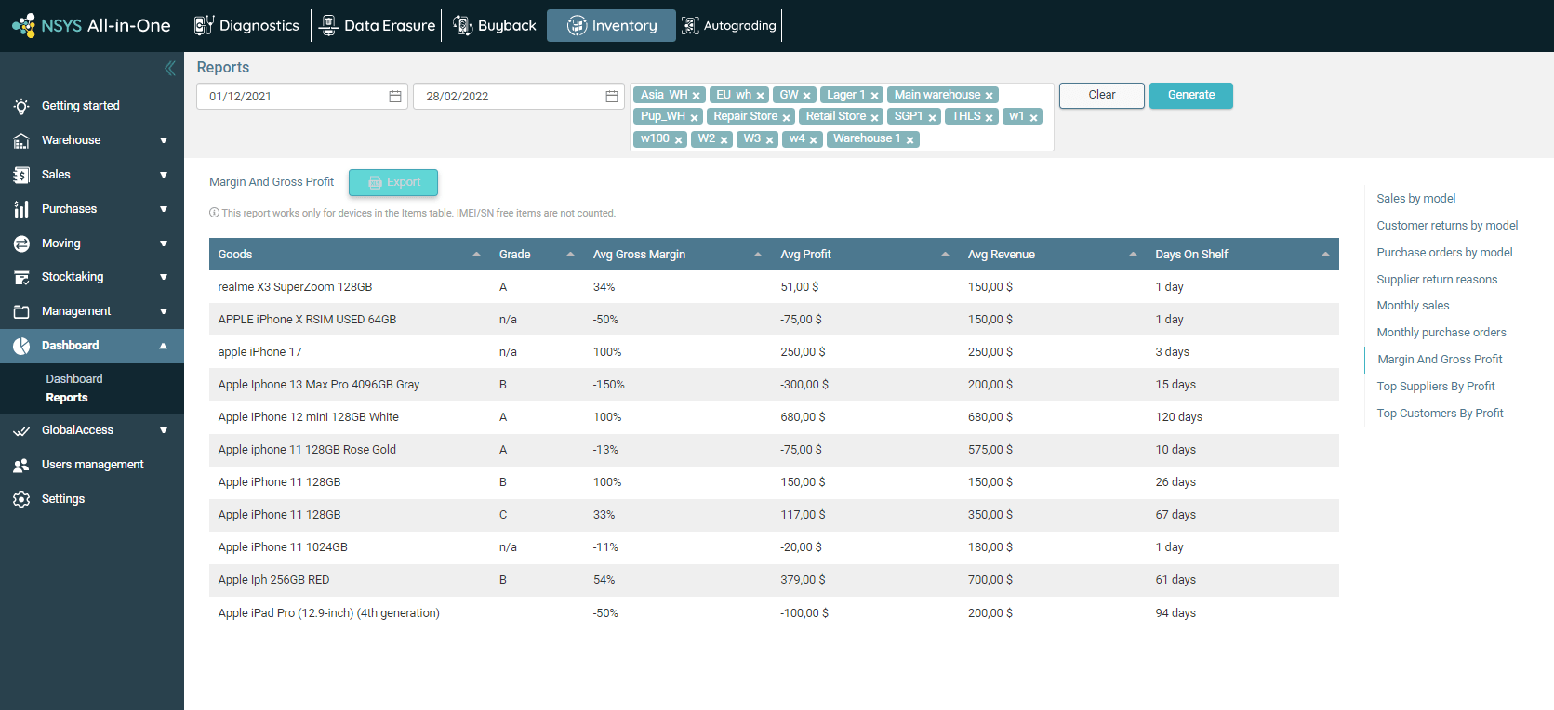Viewport: 1554px width, 710px height.
Task: Open Top Customers By Profit report
Action: (1440, 414)
